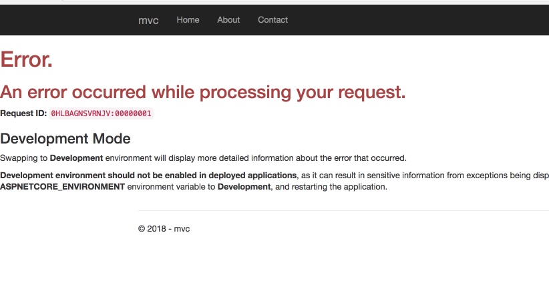549x287 pixels.
Task: Navigate to the Contact page
Action: coord(272,20)
